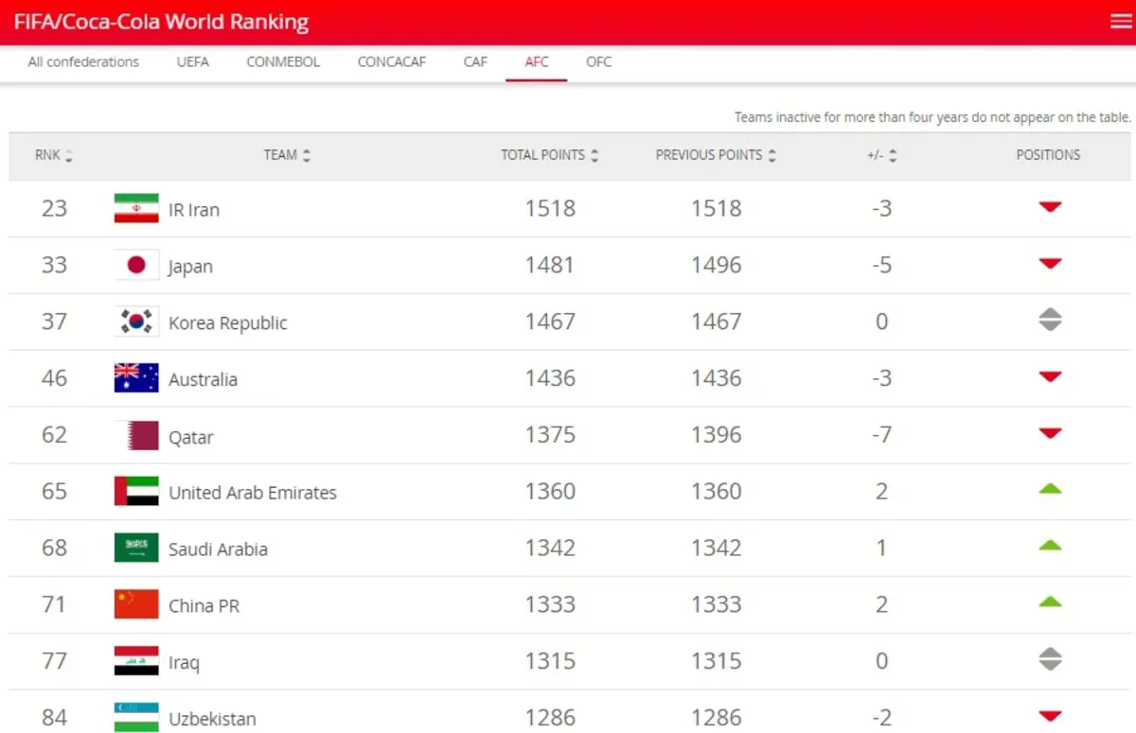Open the hamburger menu icon
This screenshot has height=733, width=1136.
click(x=1121, y=22)
